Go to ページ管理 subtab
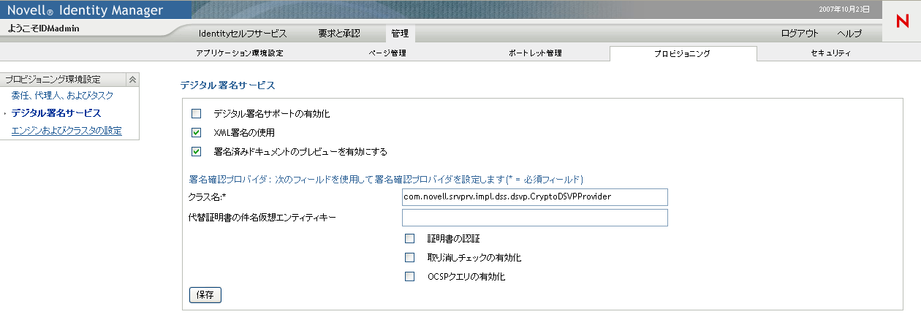The width and height of the screenshot is (921, 317). [387, 53]
